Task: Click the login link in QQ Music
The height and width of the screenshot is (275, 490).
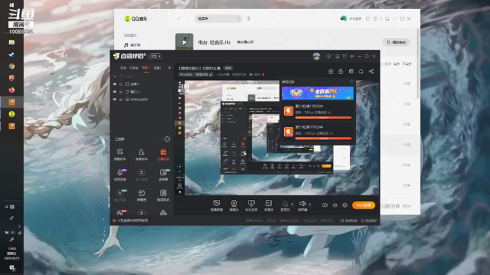Action: [x=355, y=19]
